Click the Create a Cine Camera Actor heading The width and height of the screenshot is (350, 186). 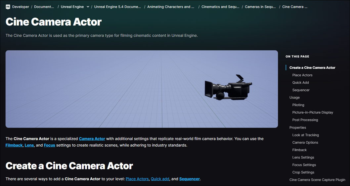pos(69,166)
